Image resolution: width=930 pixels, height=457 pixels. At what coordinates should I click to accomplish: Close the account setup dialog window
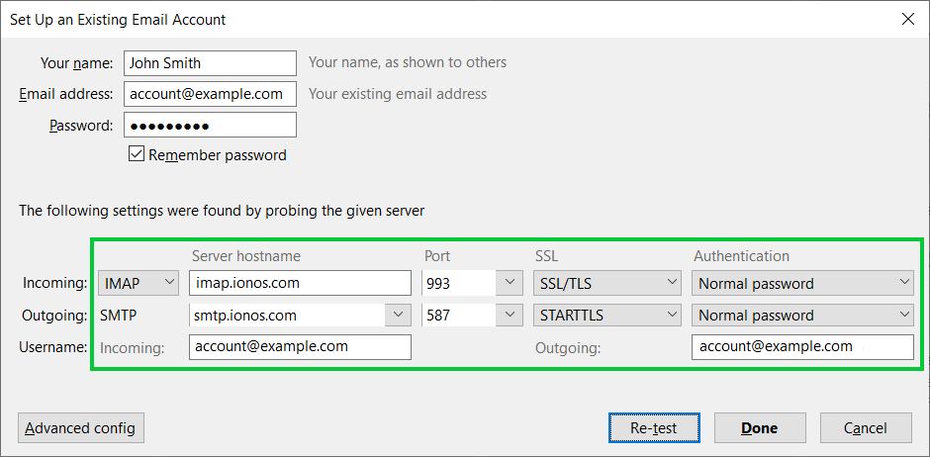[x=907, y=19]
